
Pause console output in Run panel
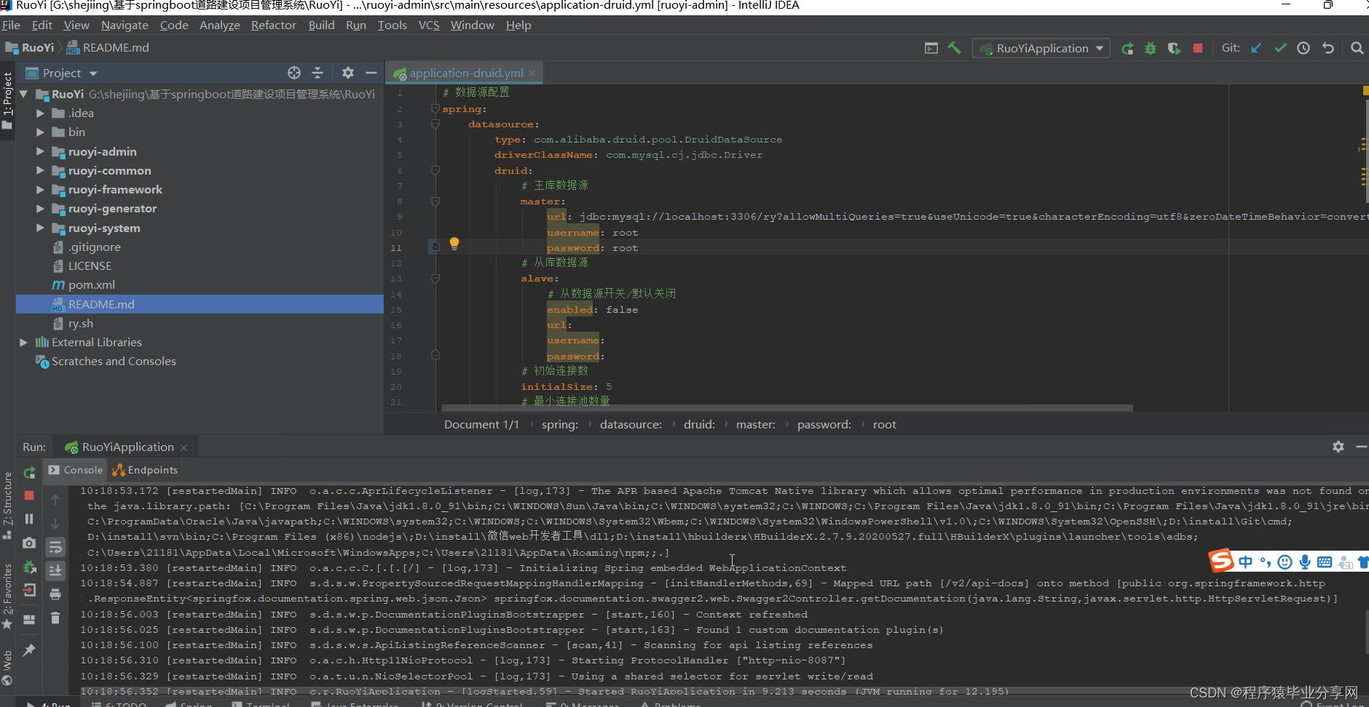29,519
